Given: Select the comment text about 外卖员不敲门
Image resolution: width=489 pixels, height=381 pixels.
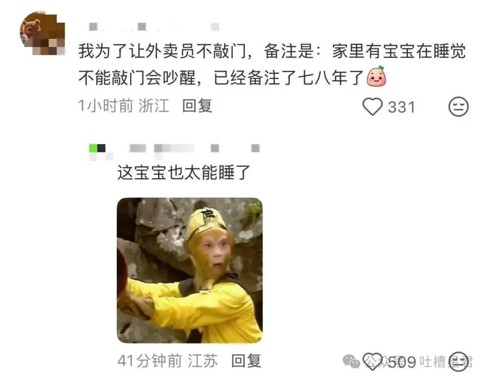Looking at the screenshot, I should [x=272, y=64].
